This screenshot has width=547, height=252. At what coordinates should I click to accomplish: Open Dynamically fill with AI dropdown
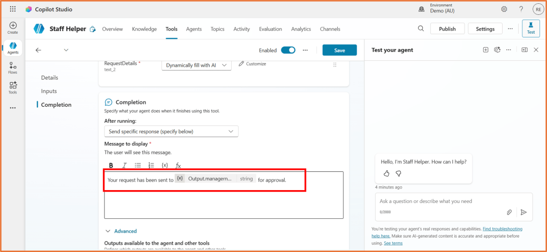click(x=196, y=65)
